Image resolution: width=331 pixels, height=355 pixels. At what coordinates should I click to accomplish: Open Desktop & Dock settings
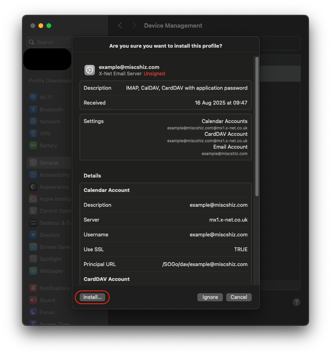pos(33,223)
